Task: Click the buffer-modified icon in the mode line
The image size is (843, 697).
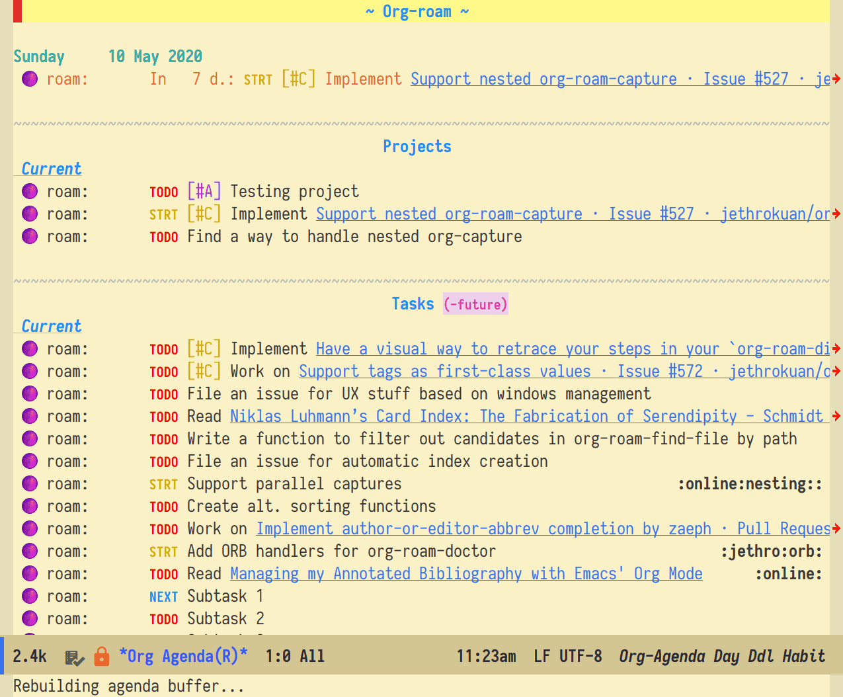Action: [75, 657]
